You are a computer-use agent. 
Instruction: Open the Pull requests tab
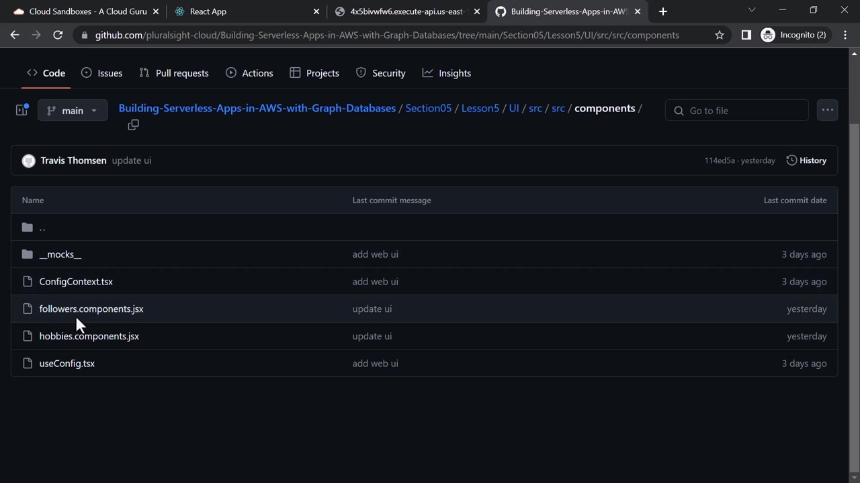click(174, 73)
